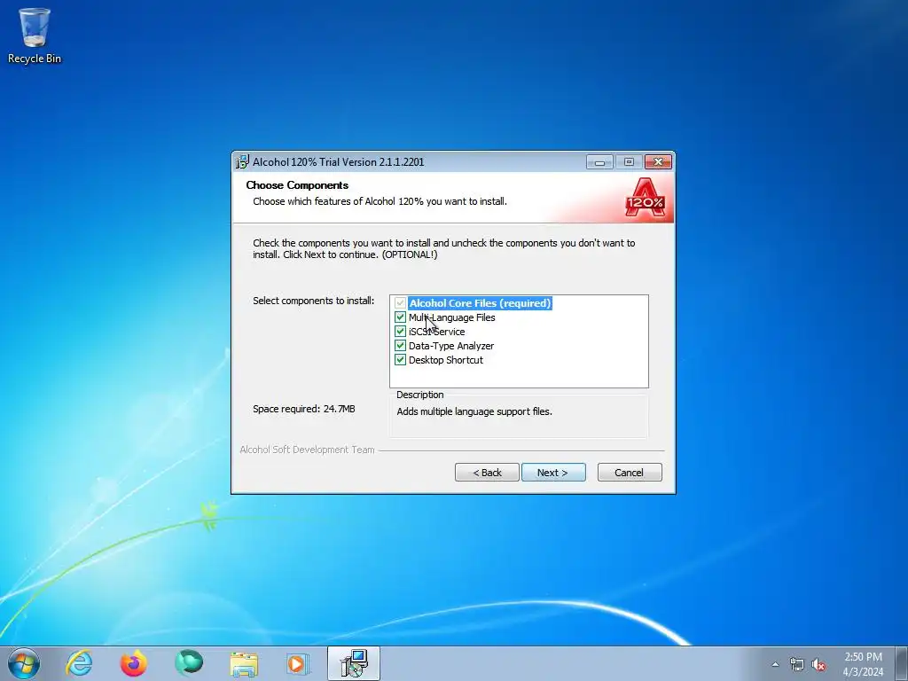Uncheck Desktop Shortcut component

point(400,360)
